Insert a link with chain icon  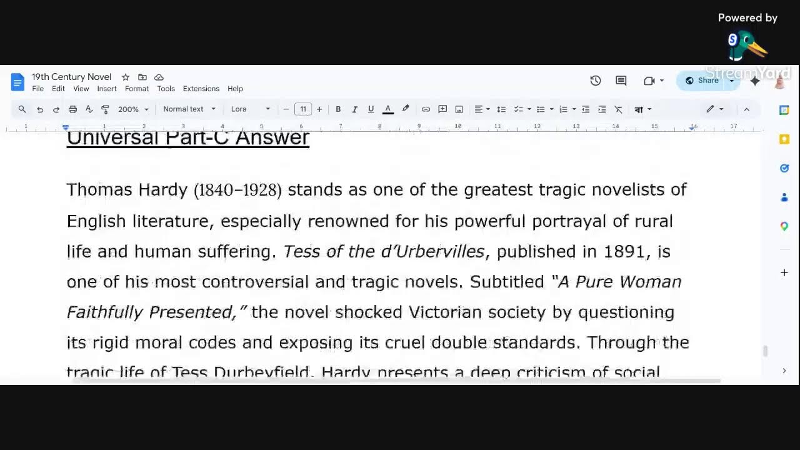click(x=426, y=109)
